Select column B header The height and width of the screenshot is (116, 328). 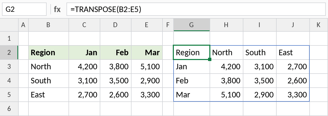click(49, 25)
